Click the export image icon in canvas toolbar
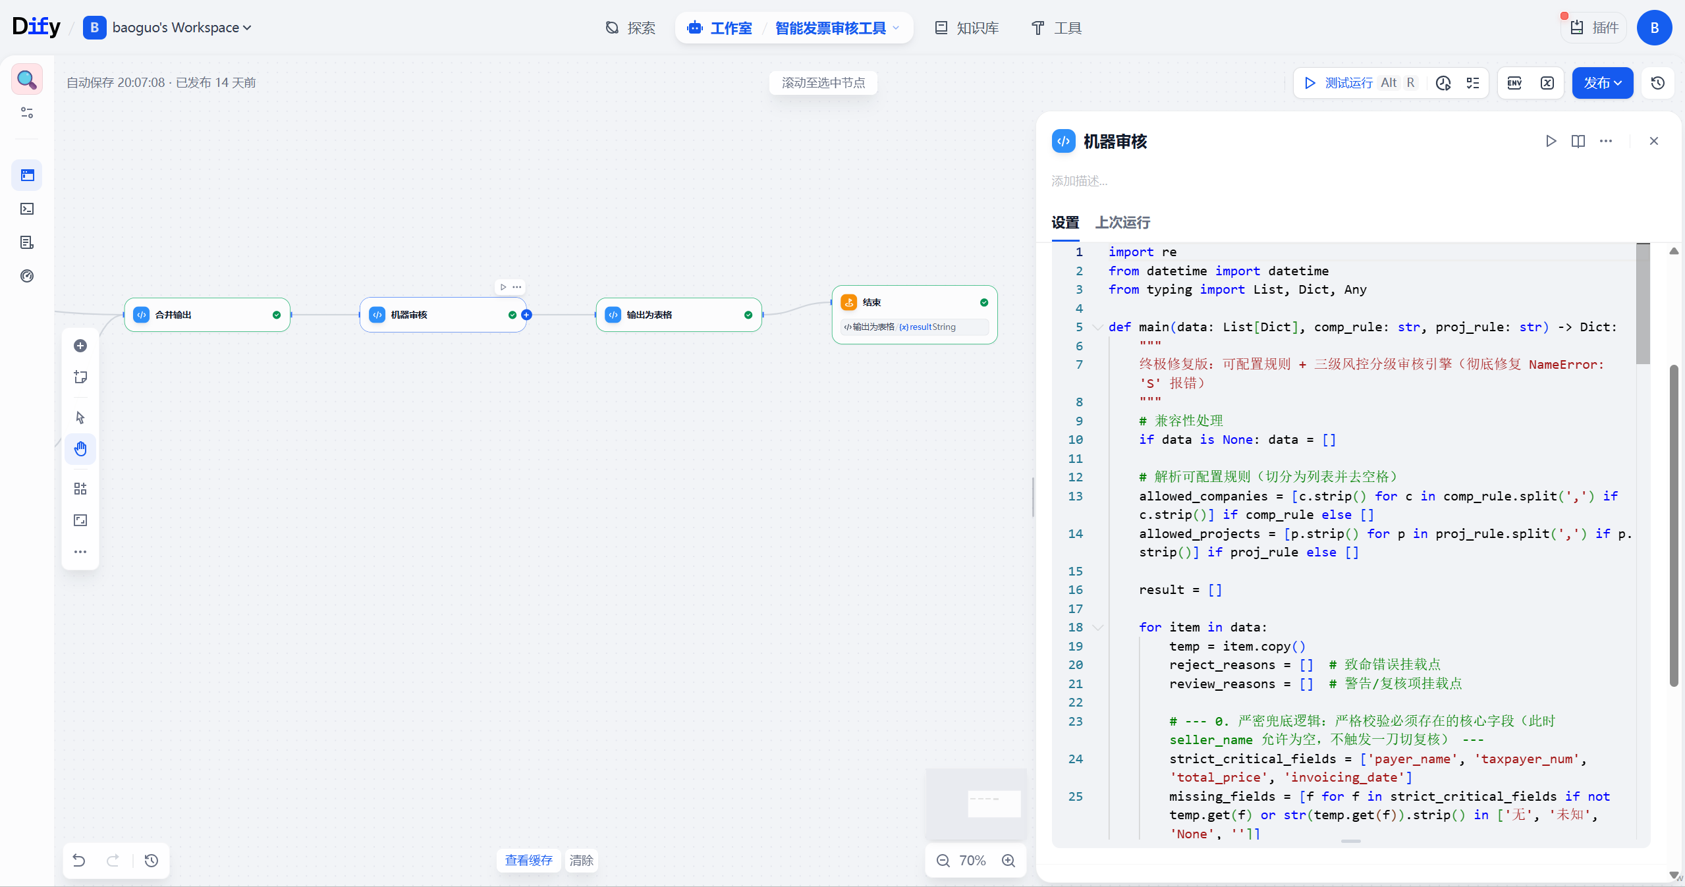This screenshot has width=1685, height=887. (80, 520)
